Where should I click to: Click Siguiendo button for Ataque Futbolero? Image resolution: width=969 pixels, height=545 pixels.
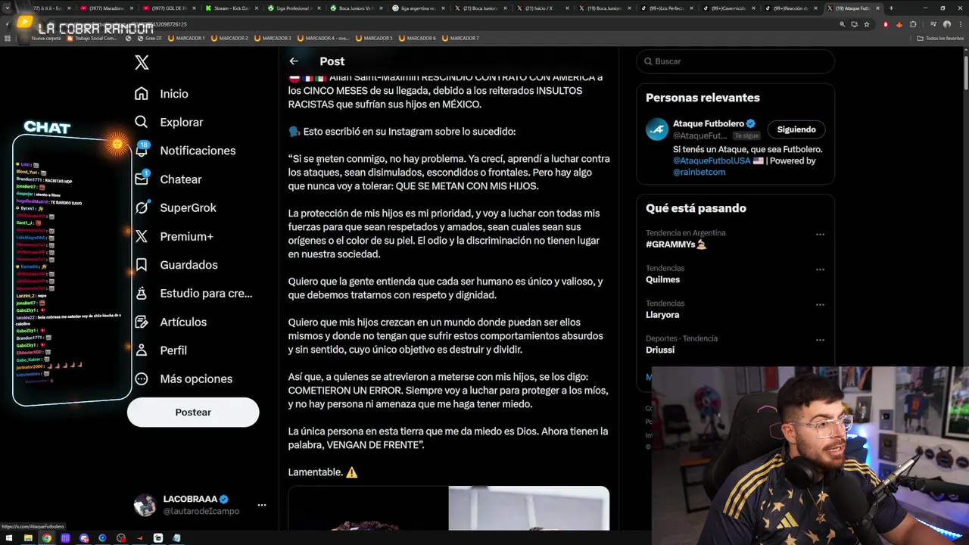[x=796, y=129]
